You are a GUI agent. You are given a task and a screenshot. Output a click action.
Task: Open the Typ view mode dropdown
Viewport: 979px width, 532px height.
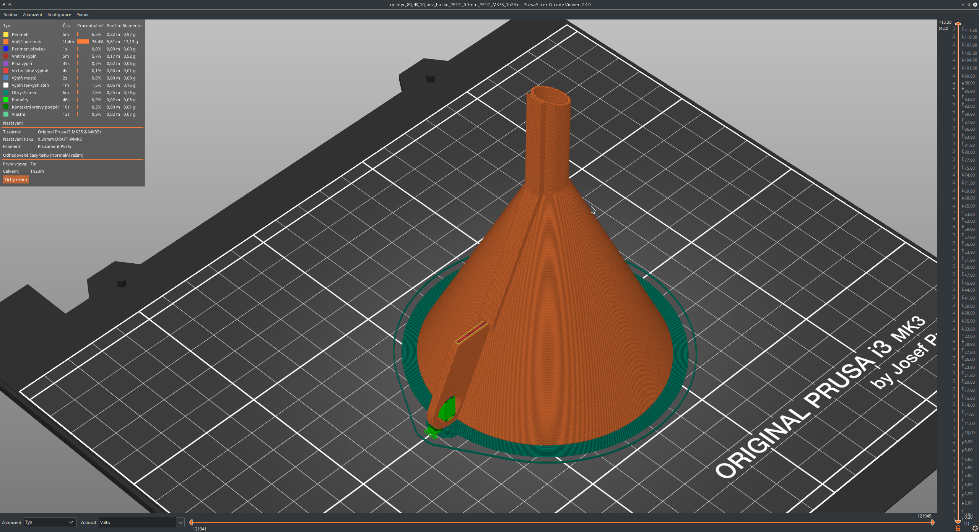[x=50, y=522]
